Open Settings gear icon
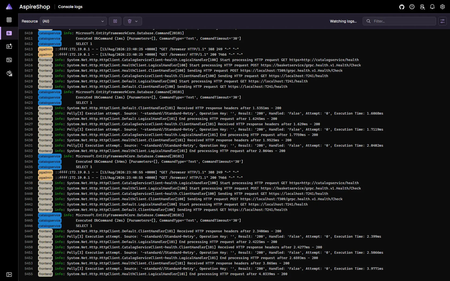This screenshot has height=281, width=450. tap(442, 7)
